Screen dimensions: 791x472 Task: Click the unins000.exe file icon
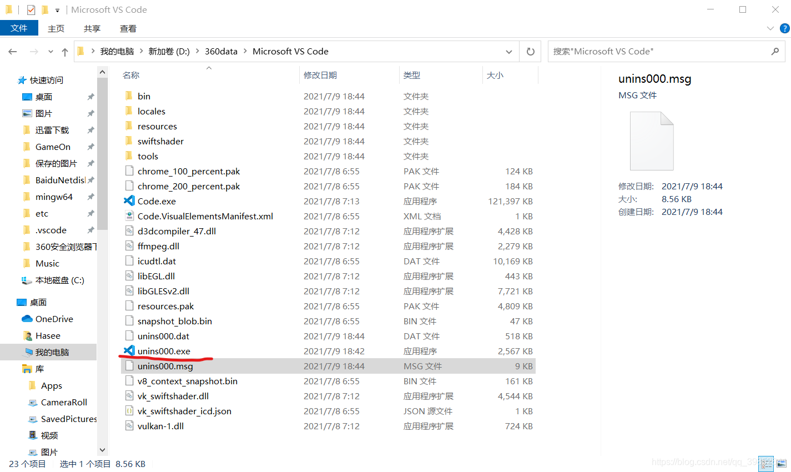[129, 351]
